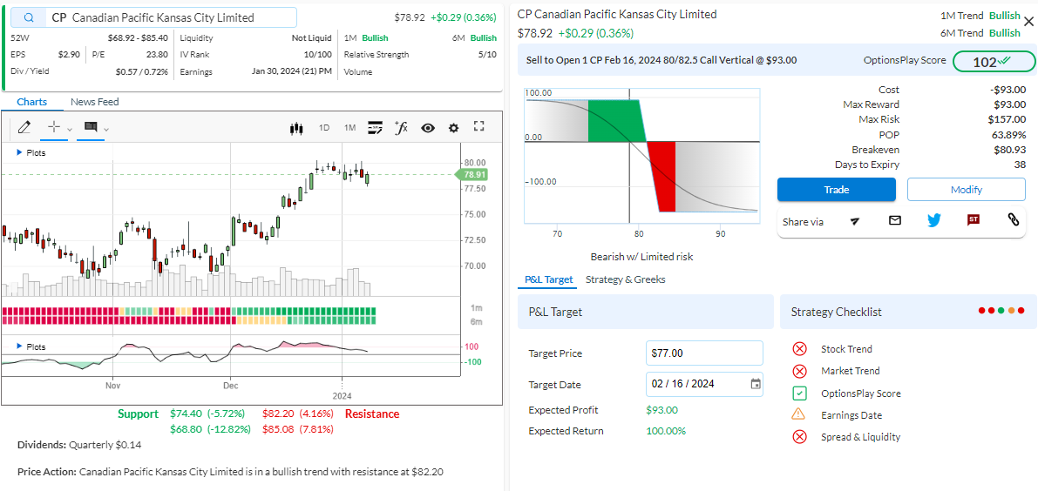Viewport: 1038px width, 491px height.
Task: Click the OptionsPlay Score check icon
Action: (799, 393)
